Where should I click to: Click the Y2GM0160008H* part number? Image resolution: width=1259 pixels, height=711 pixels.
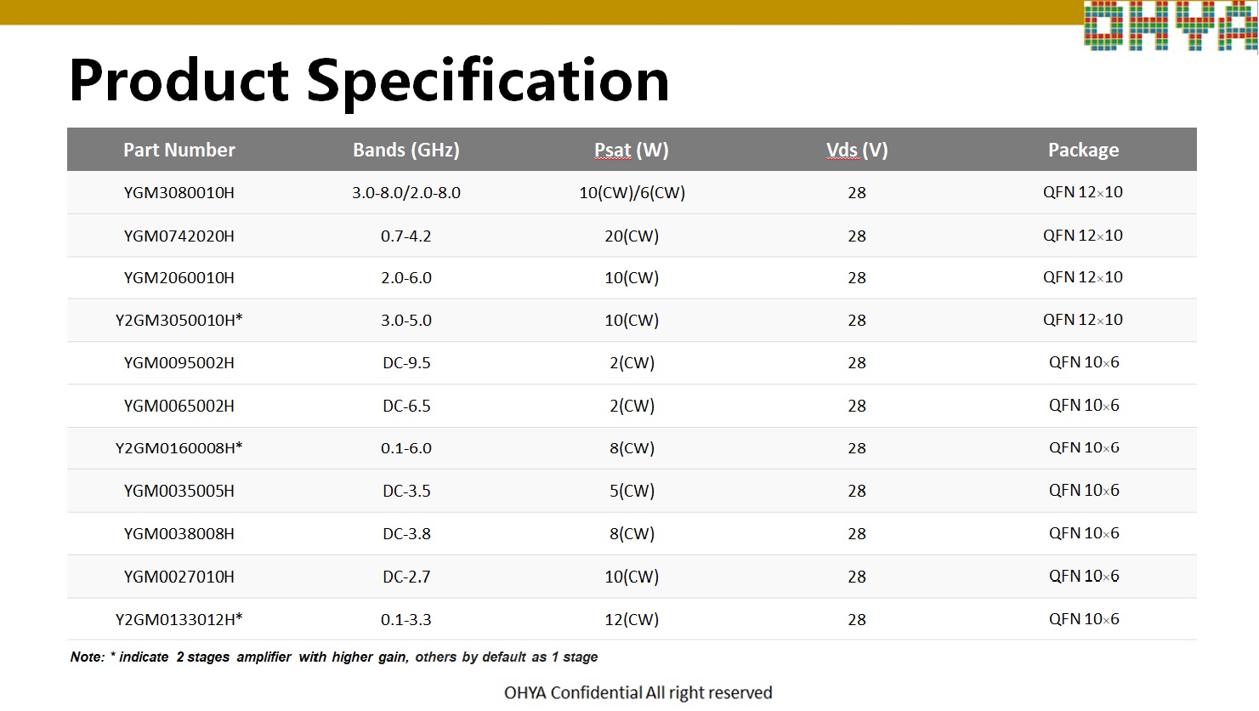click(x=179, y=448)
